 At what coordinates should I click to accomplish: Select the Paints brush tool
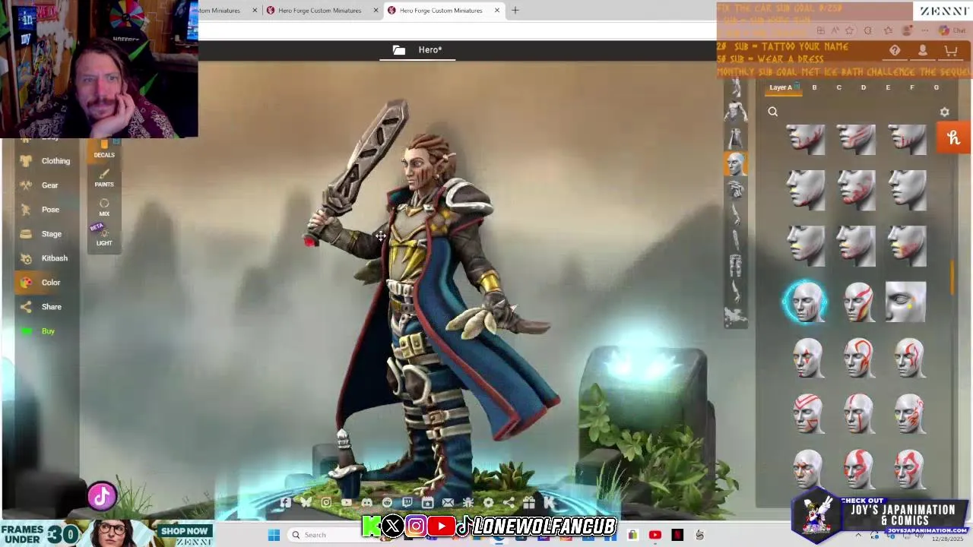point(104,178)
